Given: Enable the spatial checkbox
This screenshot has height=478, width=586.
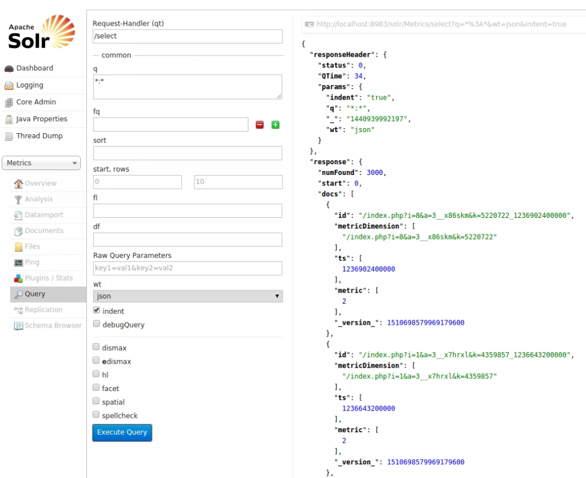Looking at the screenshot, I should [x=96, y=401].
